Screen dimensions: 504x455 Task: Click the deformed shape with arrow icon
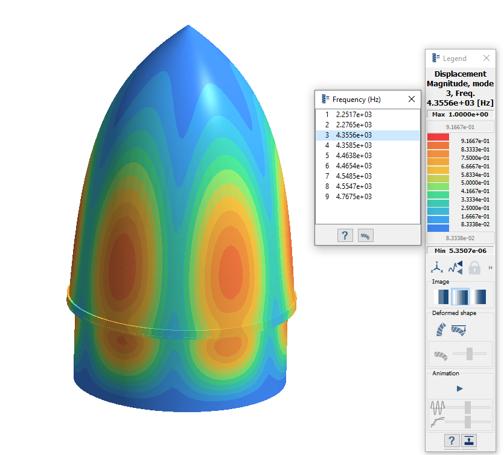459,329
